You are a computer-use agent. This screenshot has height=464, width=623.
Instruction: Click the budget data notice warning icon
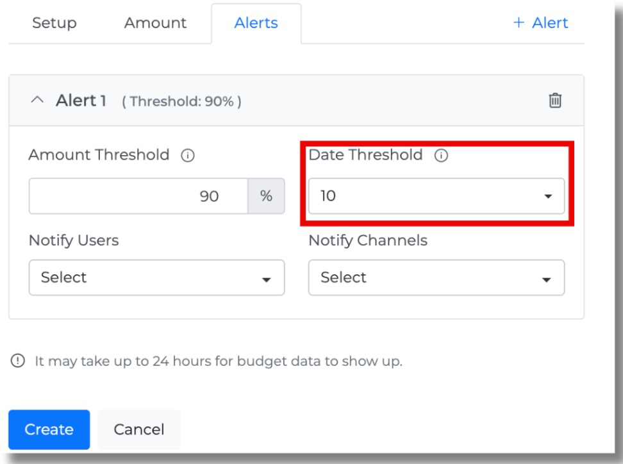click(x=17, y=361)
